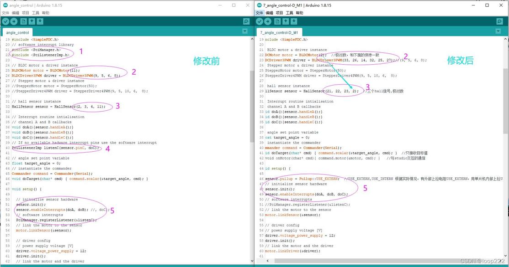
Task: Click Arduino logo in angle_control title bar
Action: (x=5, y=5)
